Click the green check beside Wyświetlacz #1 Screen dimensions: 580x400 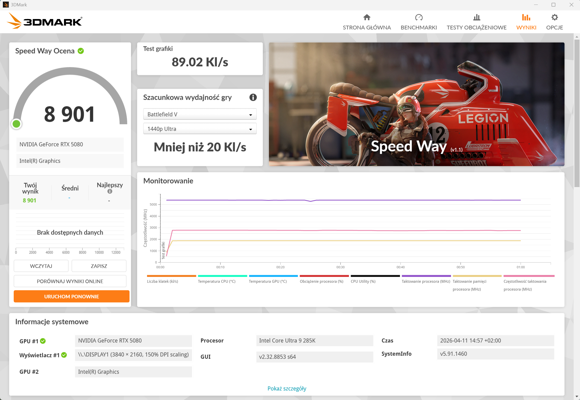64,355
